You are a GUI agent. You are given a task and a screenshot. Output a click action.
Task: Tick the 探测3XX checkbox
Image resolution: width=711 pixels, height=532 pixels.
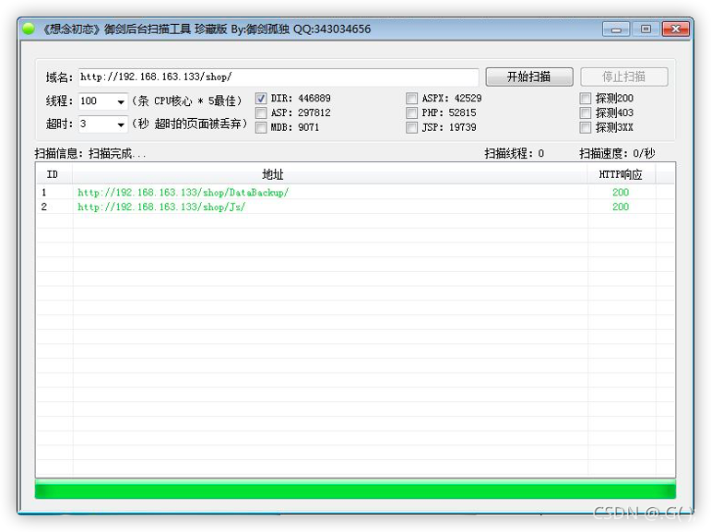(x=586, y=127)
